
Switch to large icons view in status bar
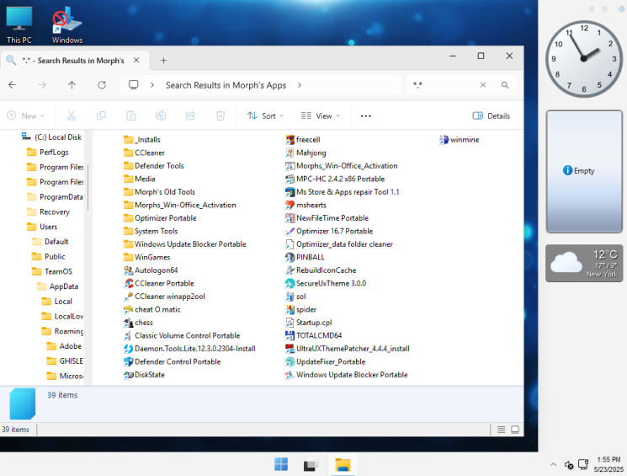(515, 430)
